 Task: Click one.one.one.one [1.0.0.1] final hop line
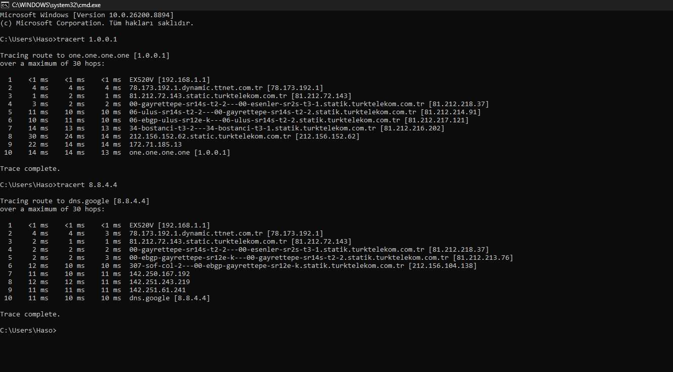[180, 153]
